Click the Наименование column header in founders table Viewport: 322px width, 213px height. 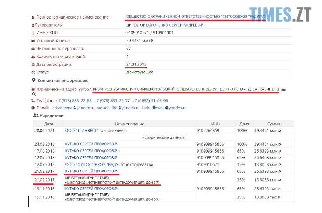click(x=129, y=124)
